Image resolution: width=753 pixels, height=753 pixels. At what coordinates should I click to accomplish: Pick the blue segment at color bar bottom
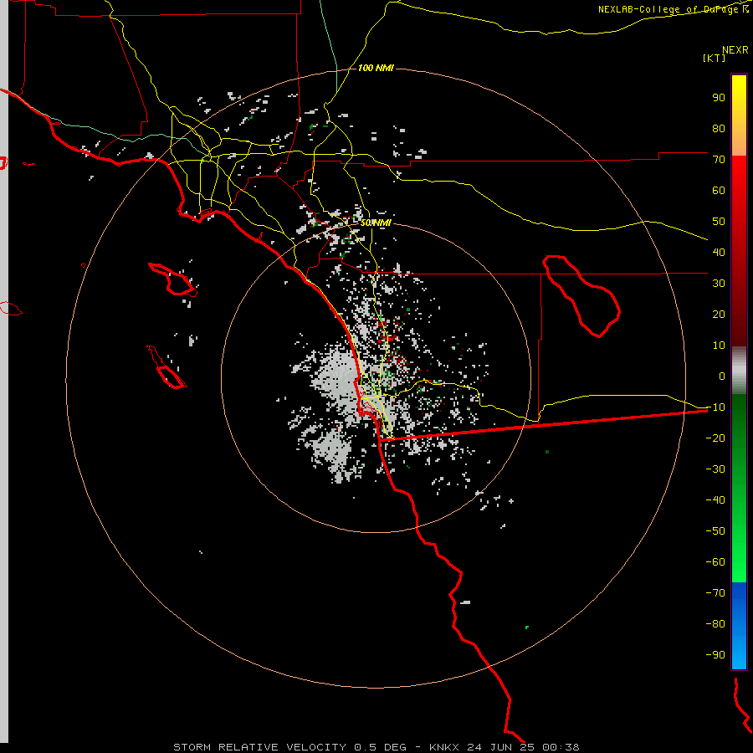pos(739,626)
